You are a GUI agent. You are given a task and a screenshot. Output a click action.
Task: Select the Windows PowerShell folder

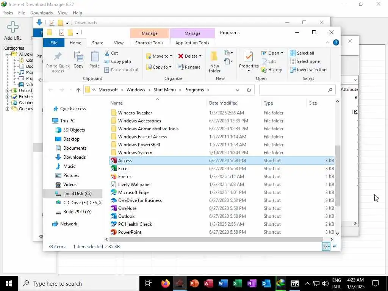(222, 144)
